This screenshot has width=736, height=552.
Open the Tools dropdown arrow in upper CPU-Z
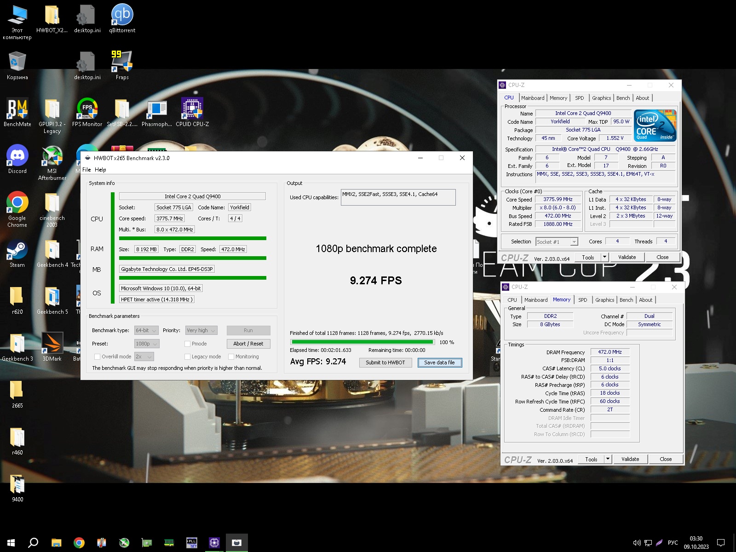pos(605,257)
